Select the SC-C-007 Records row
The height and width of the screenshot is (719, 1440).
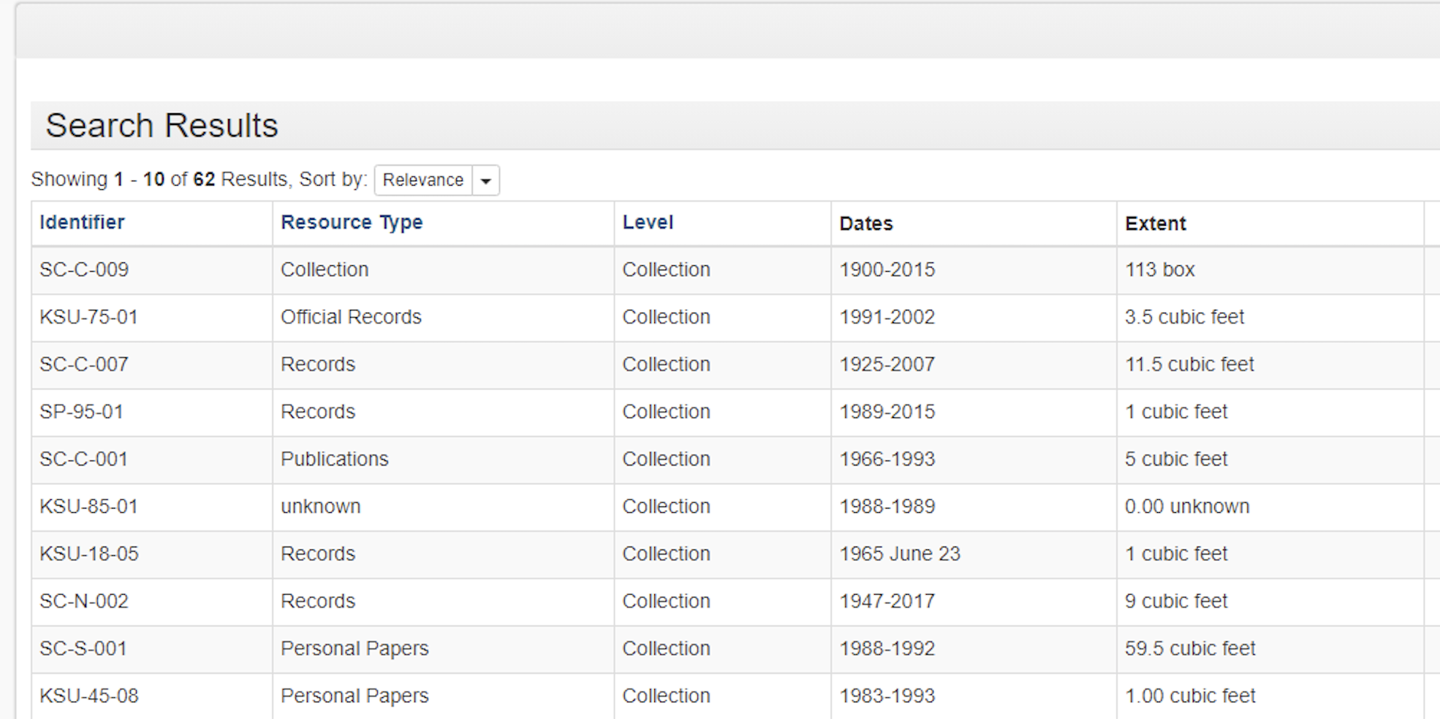click(84, 365)
